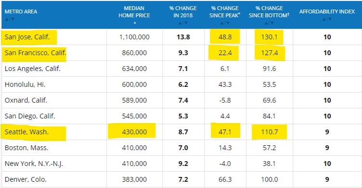Click Denver's 66.3 change since peak
Image resolution: width=362 pixels, height=188 pixels.
click(x=225, y=179)
